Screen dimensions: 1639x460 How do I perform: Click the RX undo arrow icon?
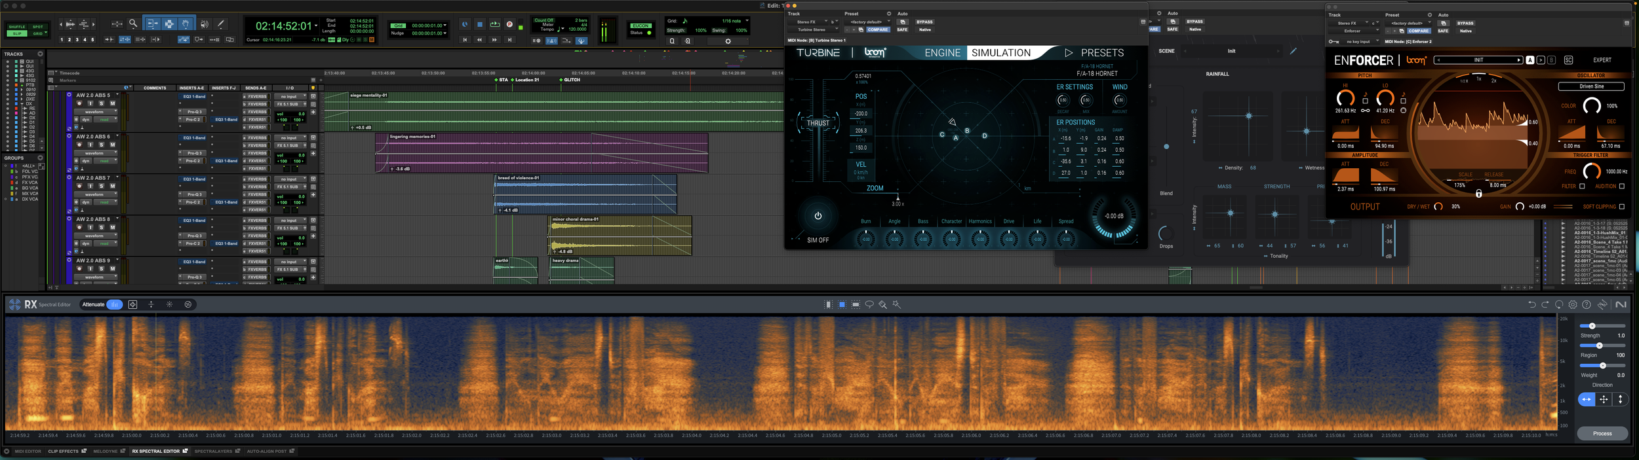[x=1531, y=304]
